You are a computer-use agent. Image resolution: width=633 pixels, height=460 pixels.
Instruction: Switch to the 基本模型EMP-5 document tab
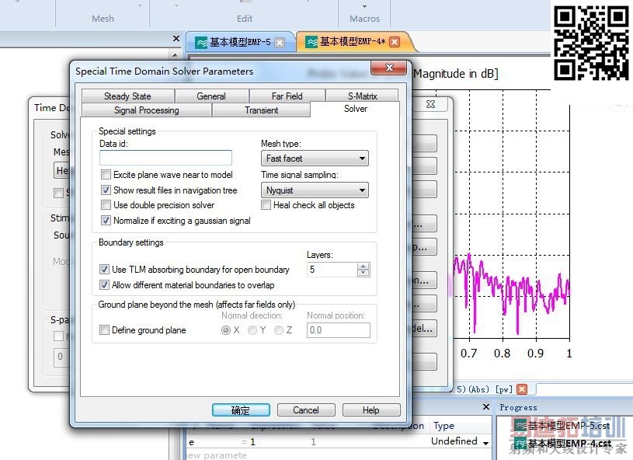point(240,42)
